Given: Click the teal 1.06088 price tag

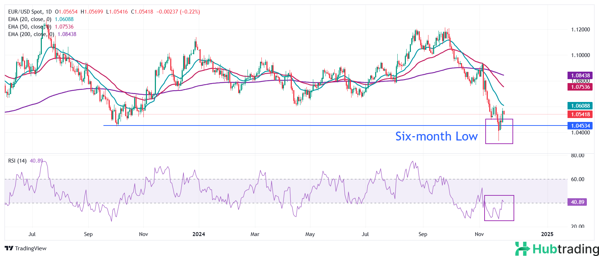Looking at the screenshot, I should pos(580,106).
